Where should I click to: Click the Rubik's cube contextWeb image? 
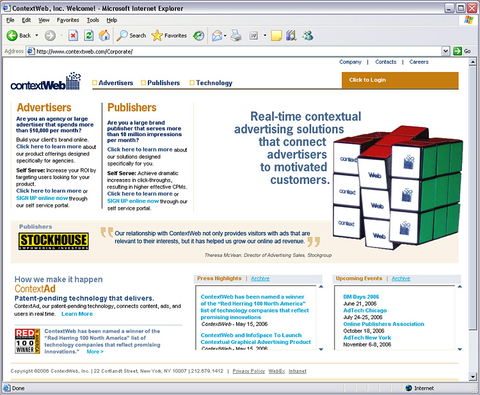(x=397, y=187)
